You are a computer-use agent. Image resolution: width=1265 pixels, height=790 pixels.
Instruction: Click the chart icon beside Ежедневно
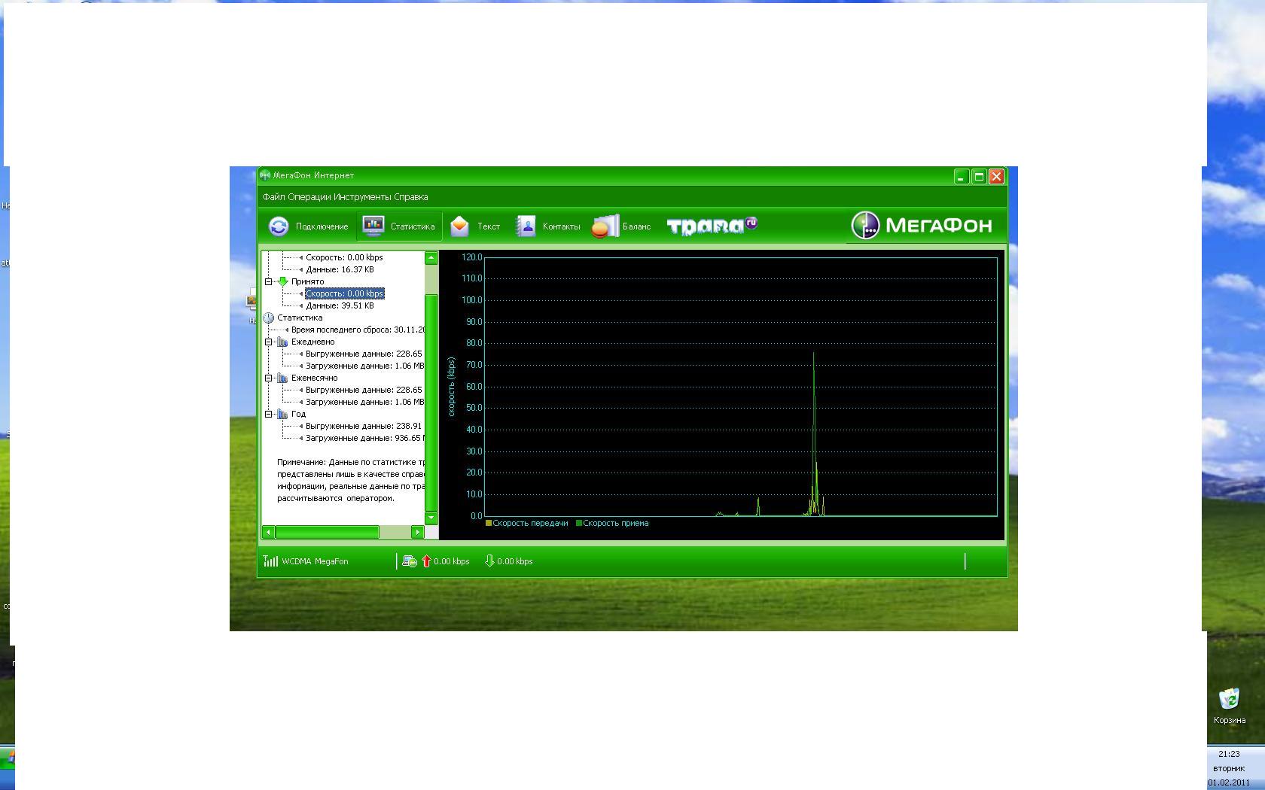283,342
